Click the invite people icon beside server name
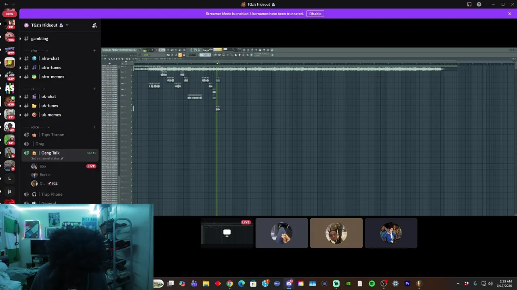 tap(95, 25)
